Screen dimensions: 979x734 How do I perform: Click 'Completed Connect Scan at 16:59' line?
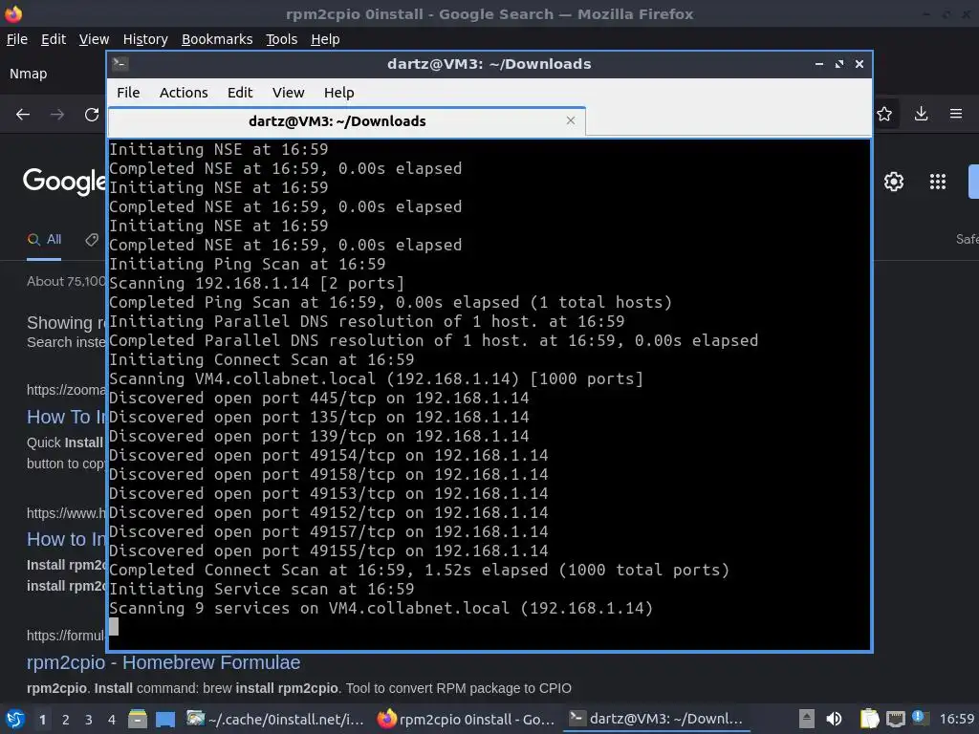coord(419,570)
